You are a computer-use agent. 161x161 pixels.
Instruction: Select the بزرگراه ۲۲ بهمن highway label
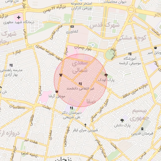pos(54,9)
